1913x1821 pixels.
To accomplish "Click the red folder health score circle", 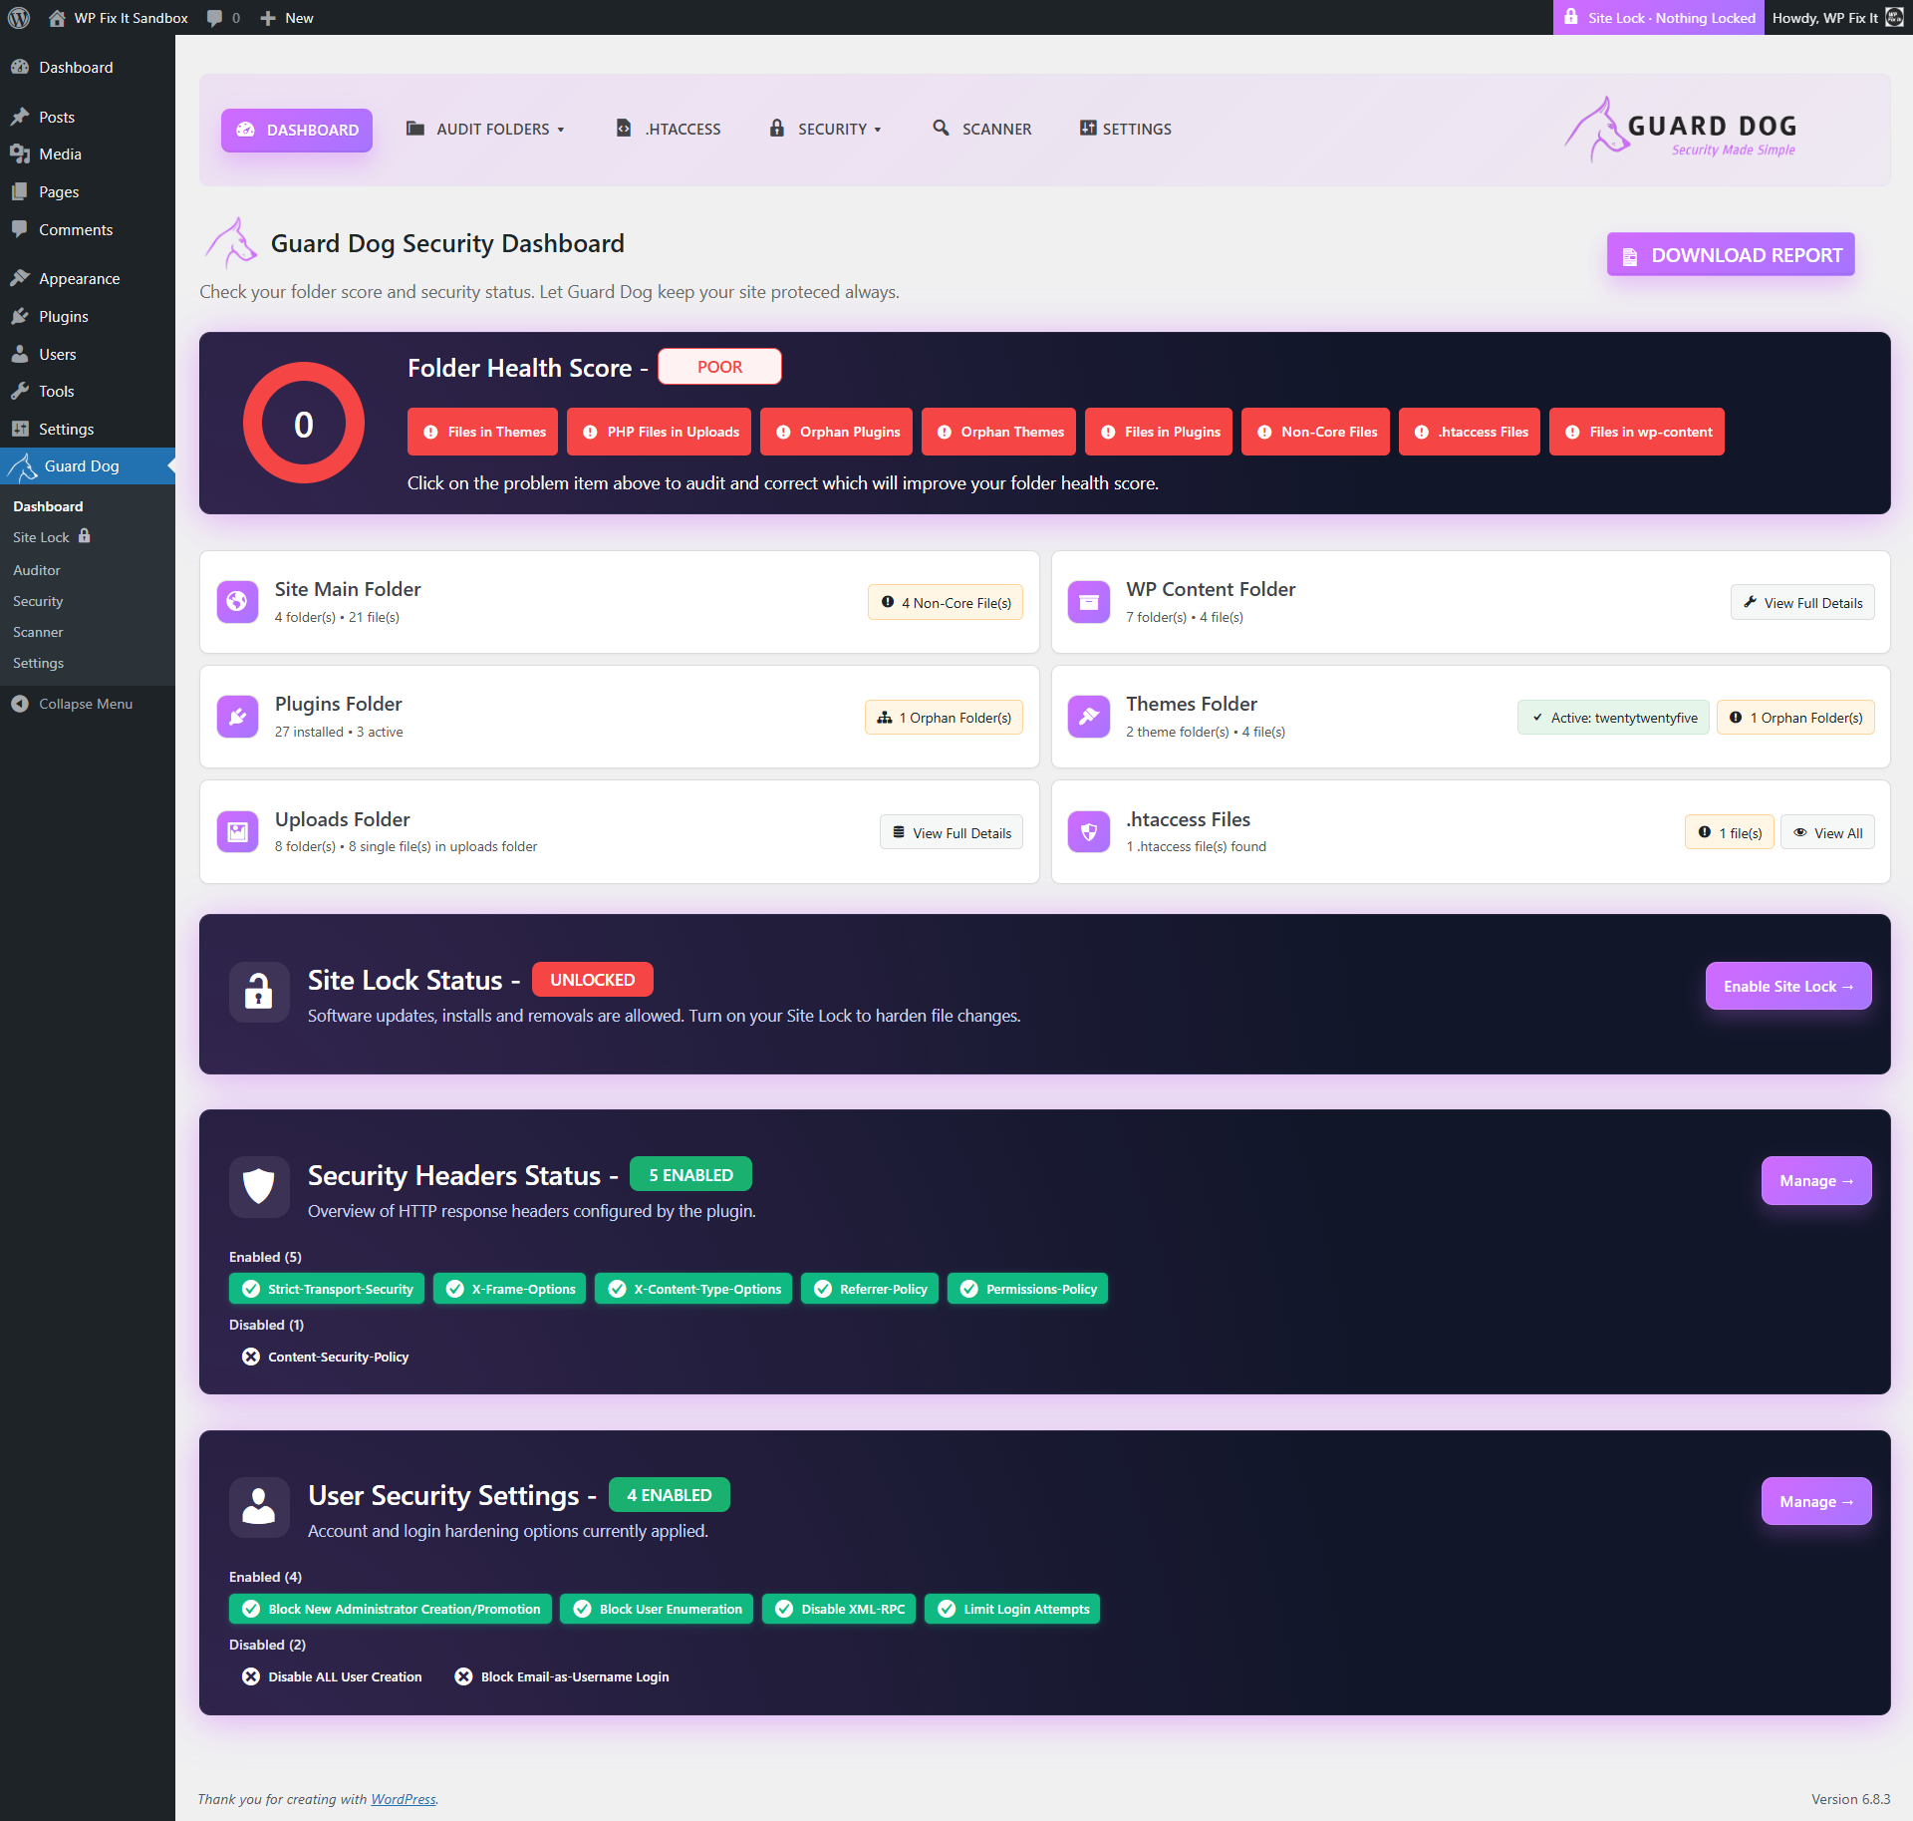I will [x=304, y=424].
